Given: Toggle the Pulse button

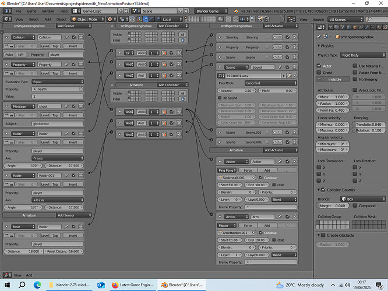Looking at the screenshot, I should (9, 55).
